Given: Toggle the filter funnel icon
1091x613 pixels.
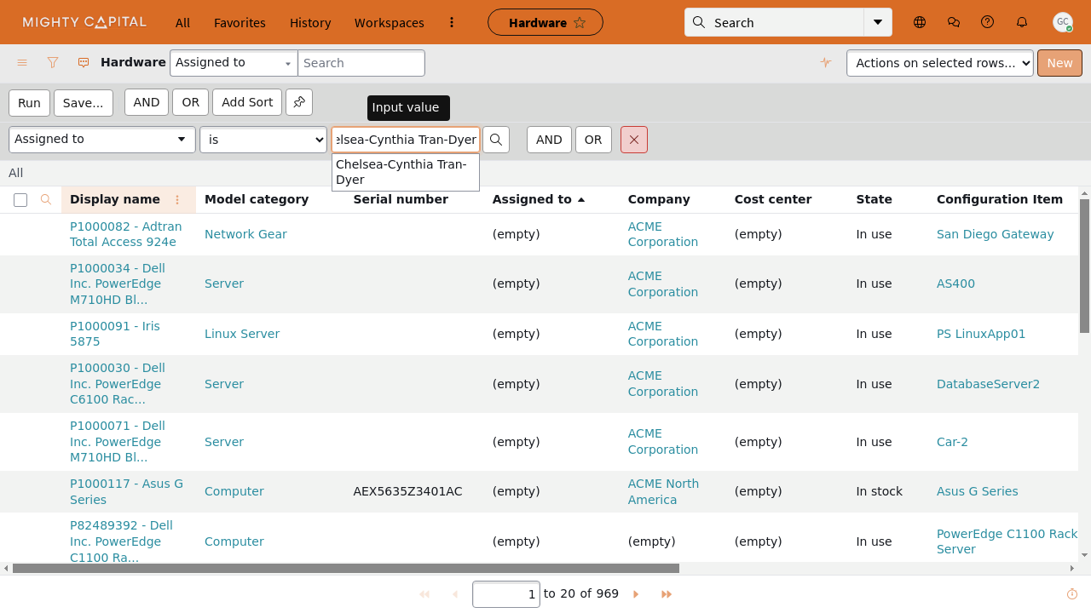Looking at the screenshot, I should click(53, 63).
